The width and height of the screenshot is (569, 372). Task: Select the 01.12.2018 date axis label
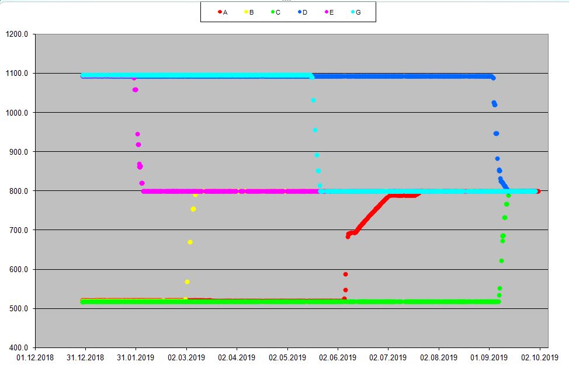[35, 357]
